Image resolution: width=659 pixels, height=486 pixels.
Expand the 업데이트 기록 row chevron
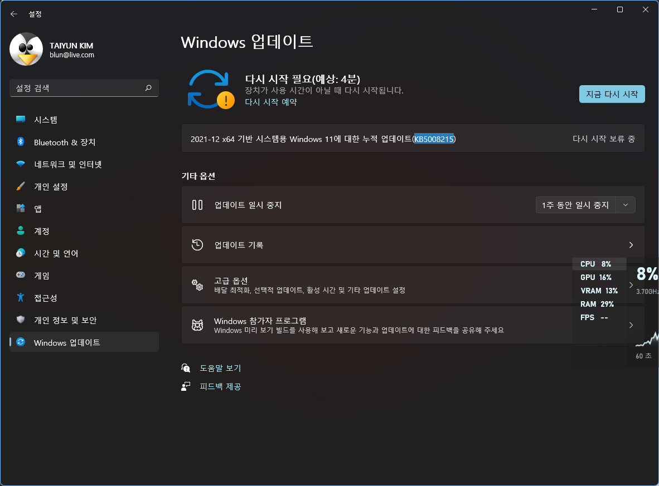coord(631,245)
